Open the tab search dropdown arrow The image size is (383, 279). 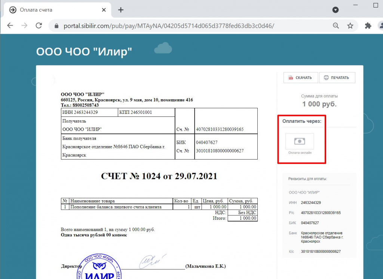pyautogui.click(x=335, y=10)
